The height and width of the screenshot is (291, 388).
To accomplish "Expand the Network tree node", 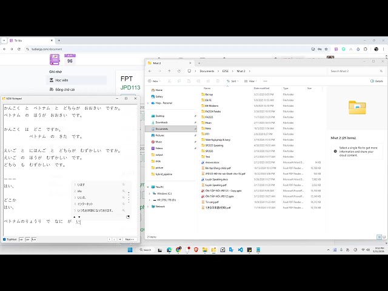I will 148,206.
